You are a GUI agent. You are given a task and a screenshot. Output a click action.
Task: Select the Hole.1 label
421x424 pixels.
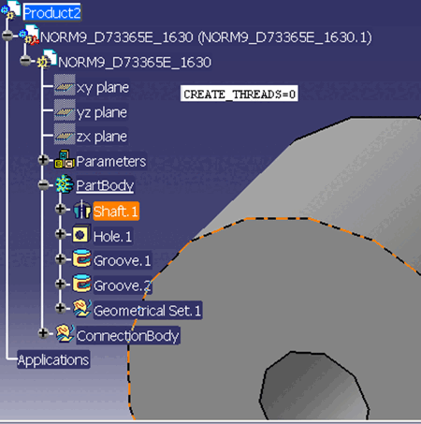click(x=112, y=236)
